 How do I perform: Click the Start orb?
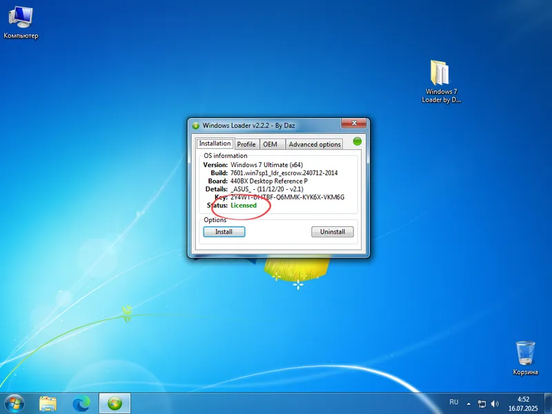14,403
